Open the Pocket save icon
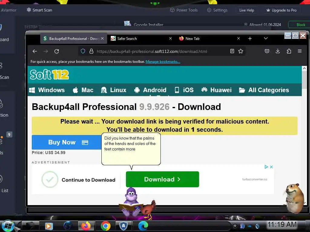Screen dimensions: 310x232 [267, 51]
